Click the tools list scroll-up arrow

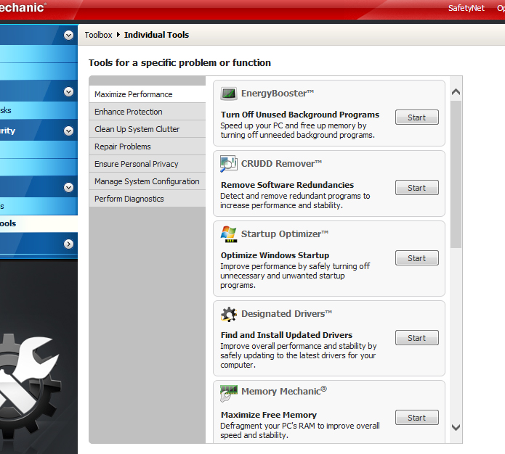coord(456,92)
